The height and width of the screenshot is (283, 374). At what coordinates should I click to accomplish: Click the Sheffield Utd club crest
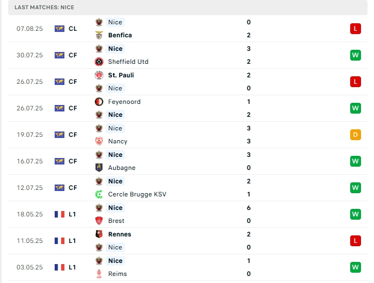point(99,62)
